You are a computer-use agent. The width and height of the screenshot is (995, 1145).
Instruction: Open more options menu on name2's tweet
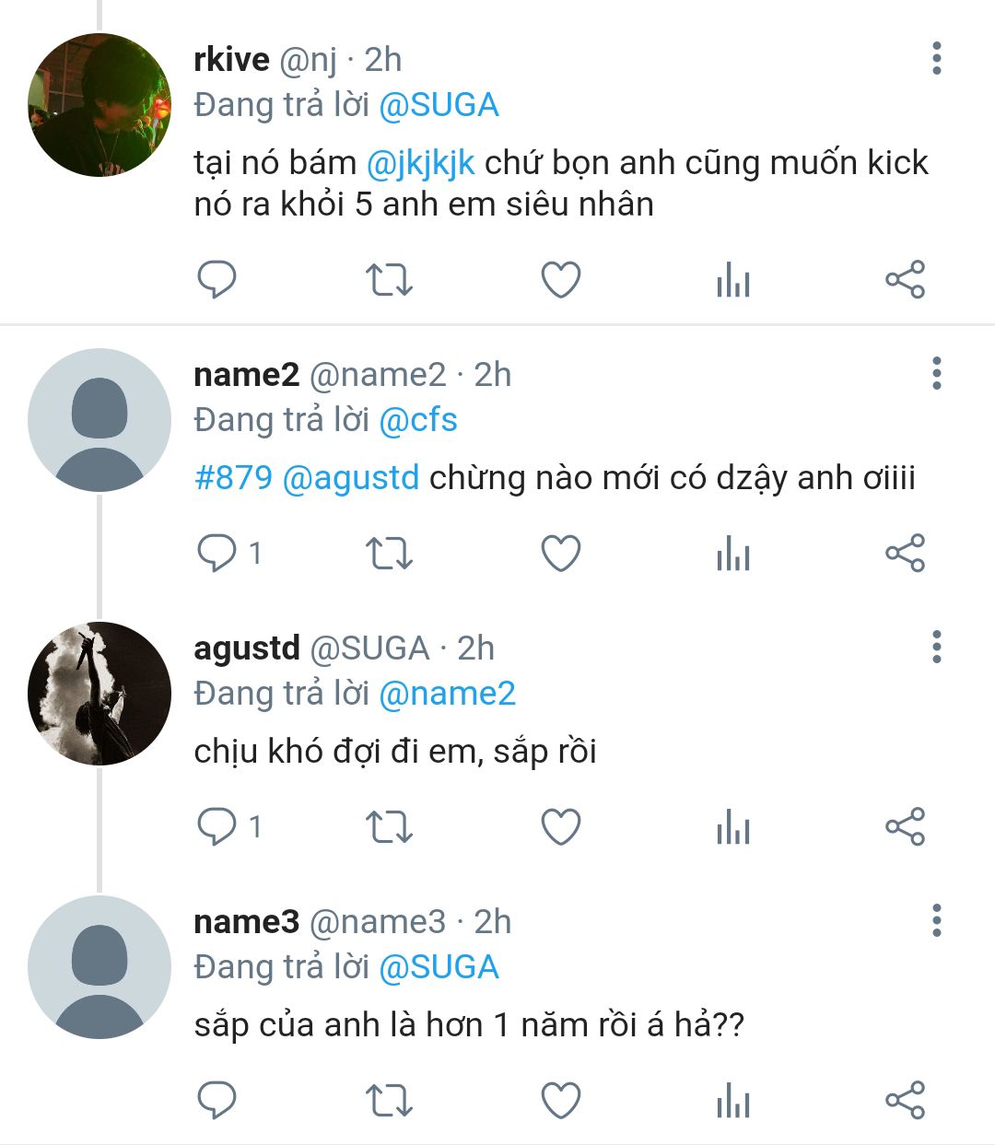pyautogui.click(x=936, y=374)
